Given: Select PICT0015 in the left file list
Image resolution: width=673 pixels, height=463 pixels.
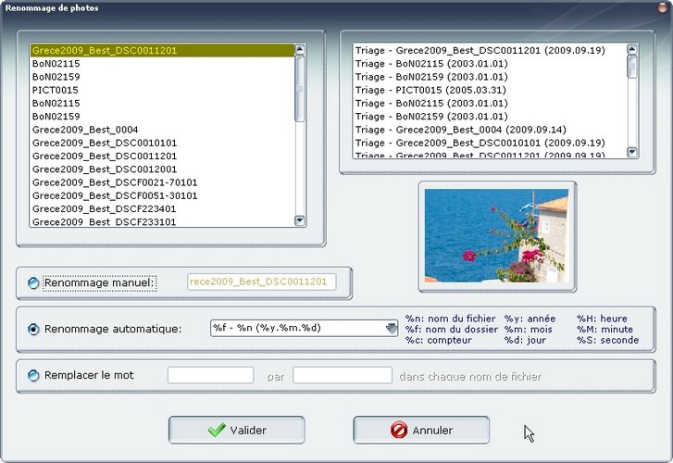Looking at the screenshot, I should point(56,90).
